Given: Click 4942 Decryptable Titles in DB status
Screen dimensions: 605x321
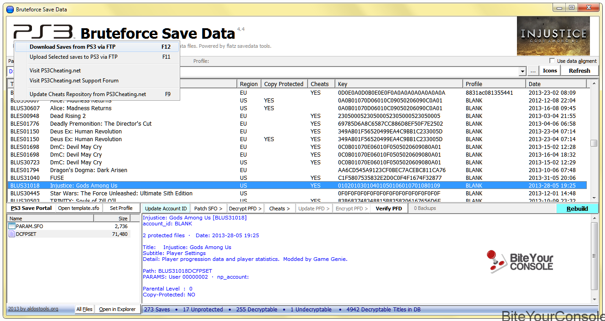Looking at the screenshot, I should (x=384, y=310).
